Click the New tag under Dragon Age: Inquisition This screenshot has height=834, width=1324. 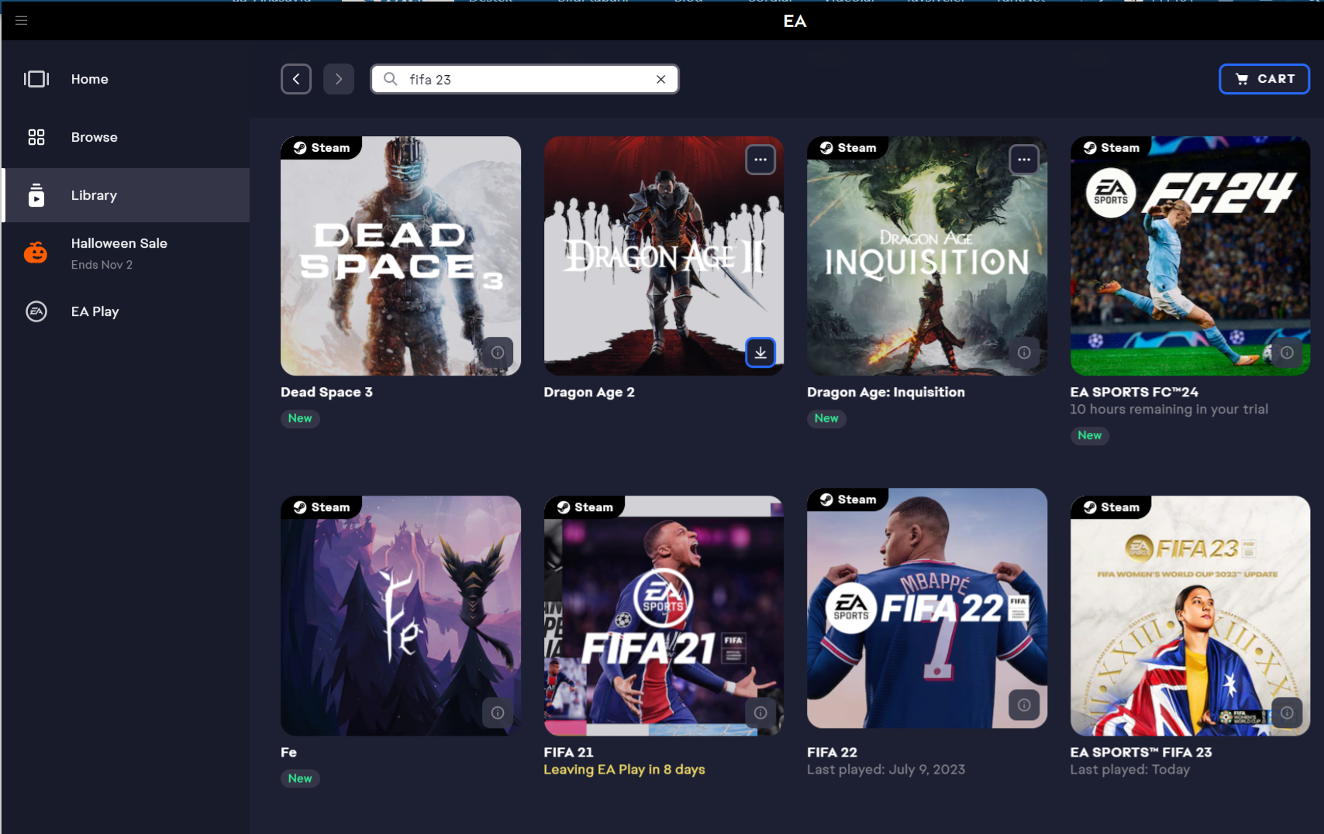pos(826,418)
